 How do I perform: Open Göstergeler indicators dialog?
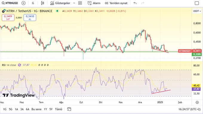[60, 3]
